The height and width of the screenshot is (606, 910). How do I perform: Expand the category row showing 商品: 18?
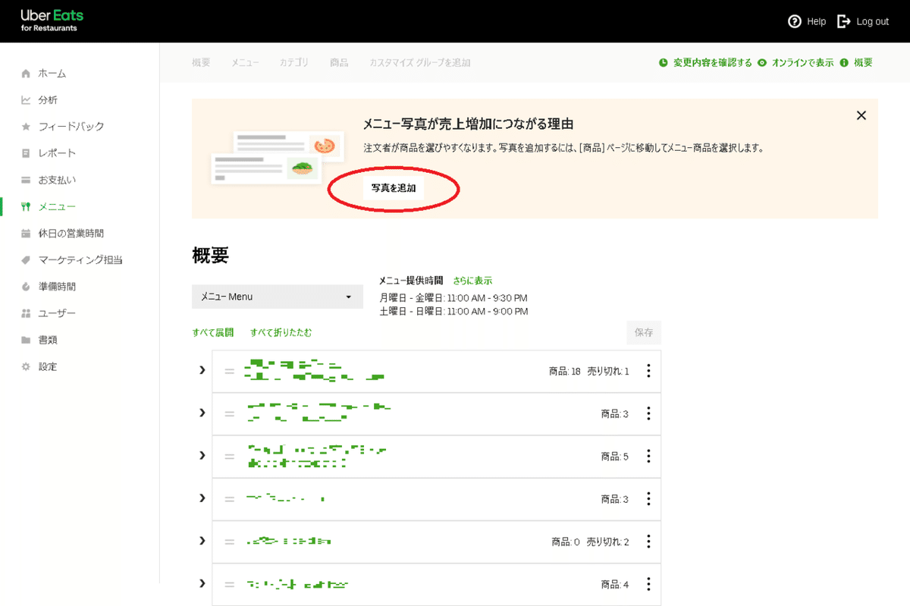pyautogui.click(x=202, y=371)
